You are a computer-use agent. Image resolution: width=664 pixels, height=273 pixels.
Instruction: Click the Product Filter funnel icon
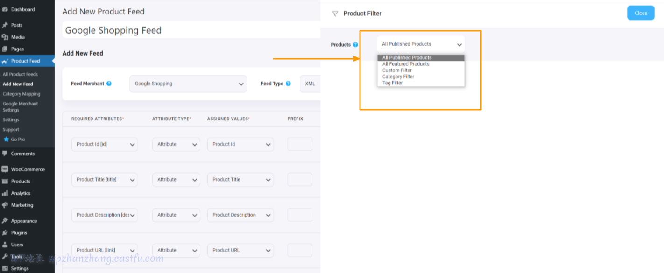(335, 14)
